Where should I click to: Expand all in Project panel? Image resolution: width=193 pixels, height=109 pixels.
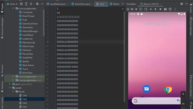[26, 4]
